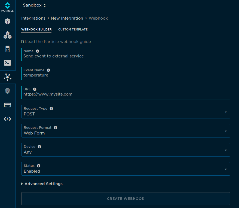The image size is (239, 208).
Task: Open the Events terminal console icon
Action: pos(7,63)
